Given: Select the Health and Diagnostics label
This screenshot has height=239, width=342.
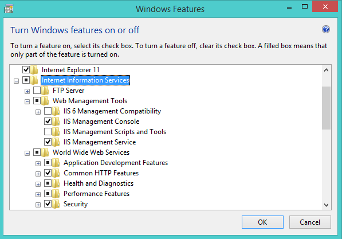Looking at the screenshot, I should click(x=99, y=183).
